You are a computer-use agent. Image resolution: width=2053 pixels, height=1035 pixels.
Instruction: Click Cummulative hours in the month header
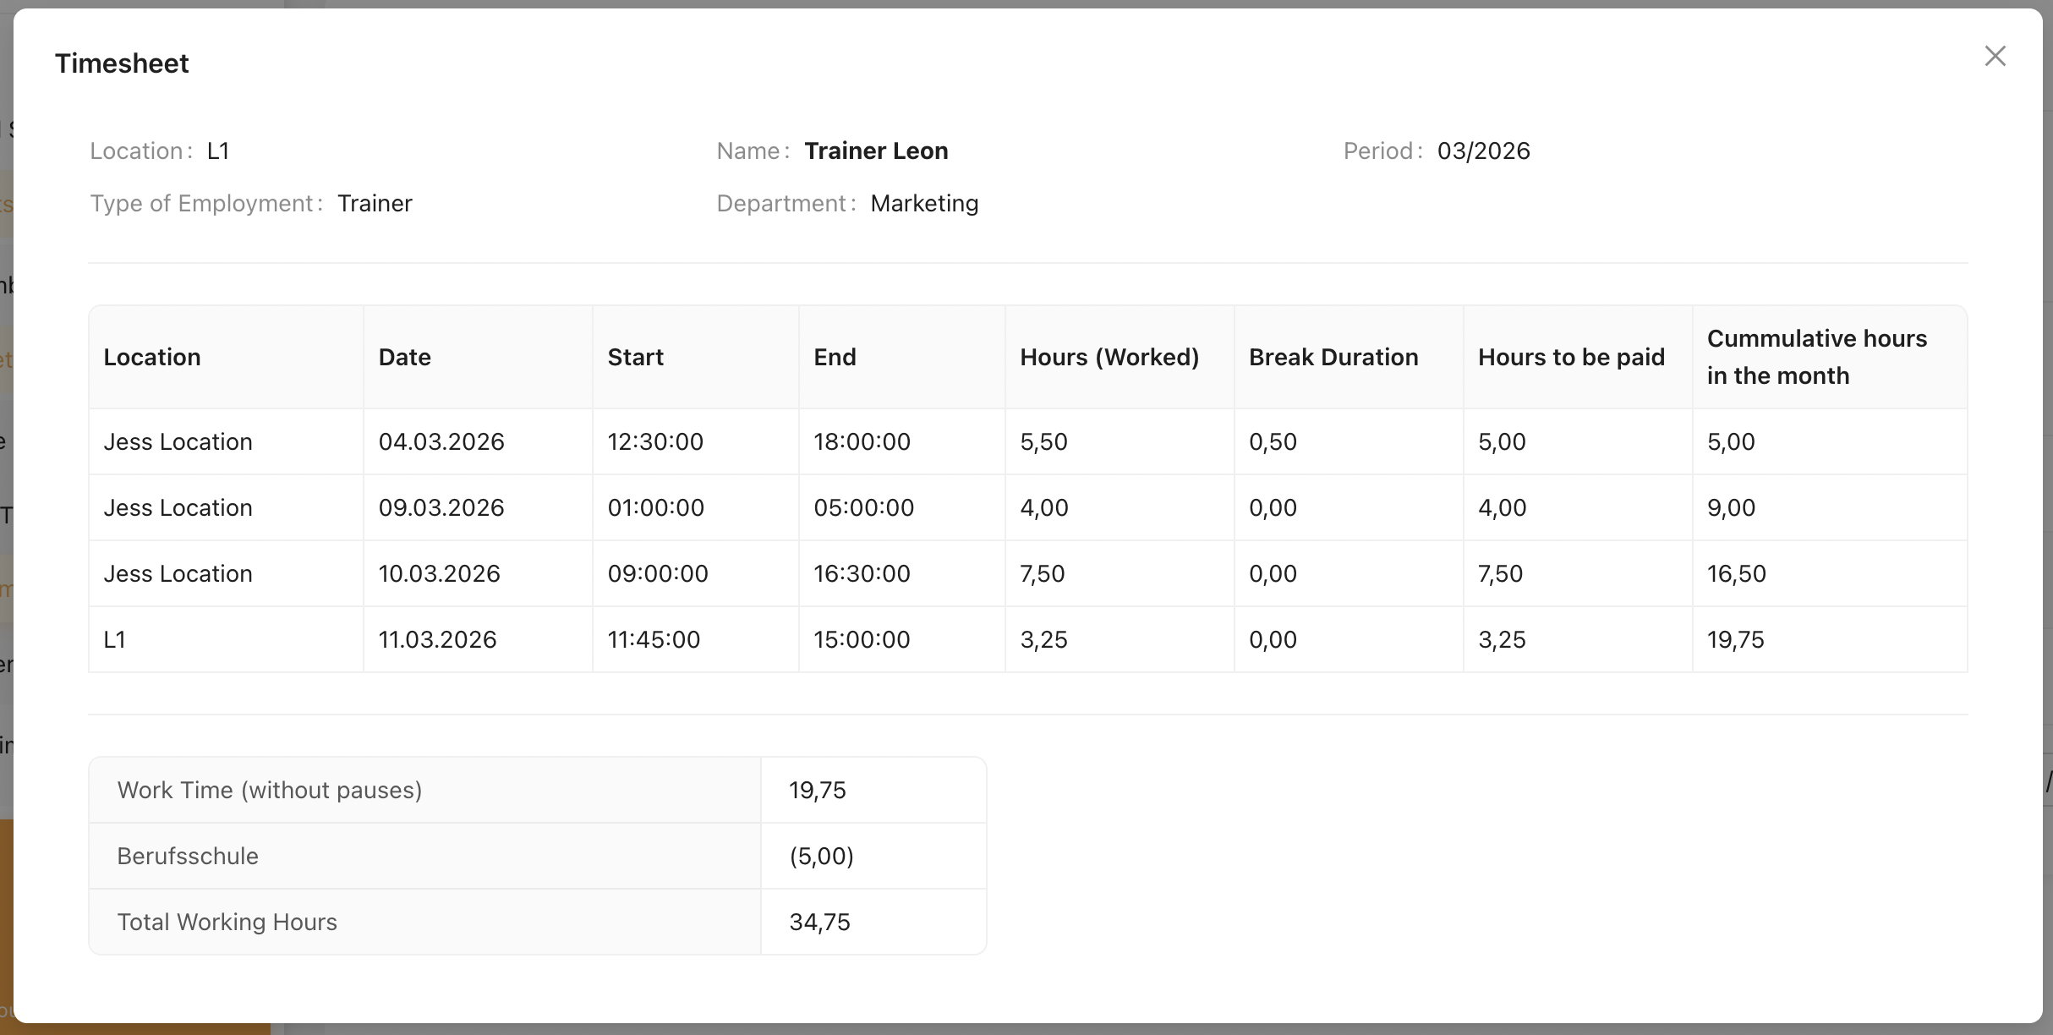point(1816,357)
